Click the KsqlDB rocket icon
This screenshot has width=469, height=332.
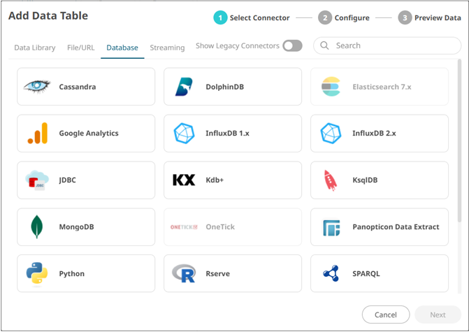pyautogui.click(x=331, y=180)
